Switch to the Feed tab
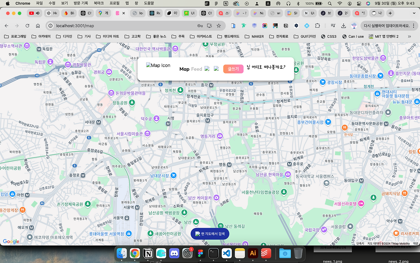 point(197,69)
